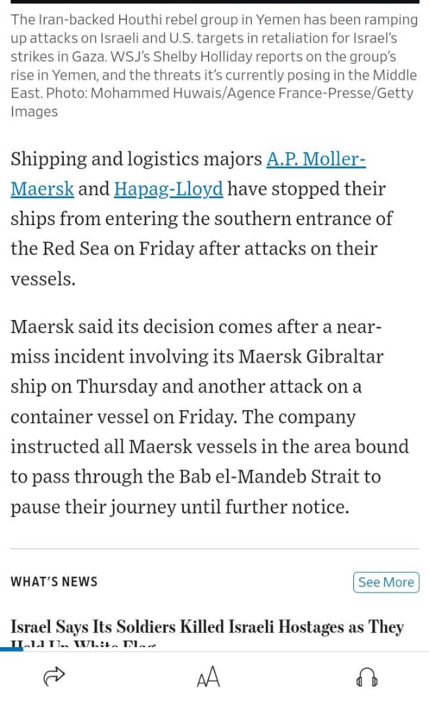Screen dimensions: 429x711
Task: Listen to the article with headphones icon
Action: 367,677
